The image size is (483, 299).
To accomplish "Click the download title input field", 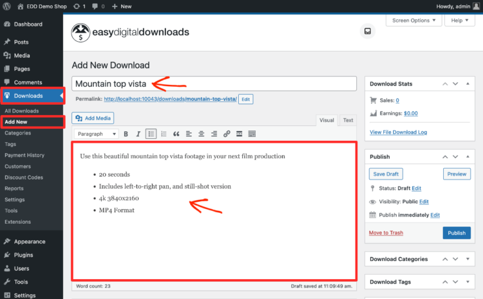I will (214, 84).
